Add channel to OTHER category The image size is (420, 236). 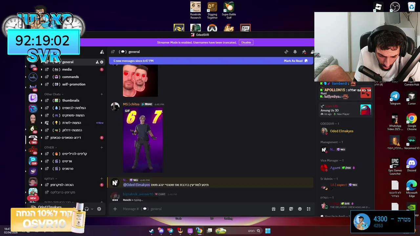point(101,147)
